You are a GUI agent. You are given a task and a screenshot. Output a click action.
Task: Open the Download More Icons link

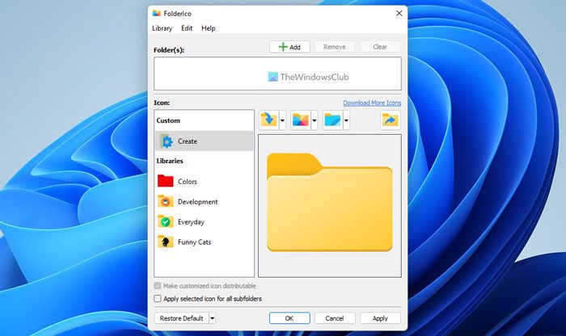click(x=372, y=103)
